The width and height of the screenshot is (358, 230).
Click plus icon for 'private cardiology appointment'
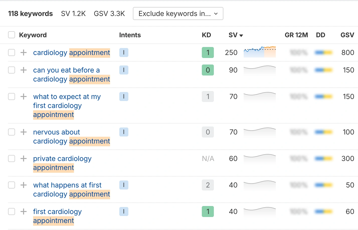click(24, 158)
